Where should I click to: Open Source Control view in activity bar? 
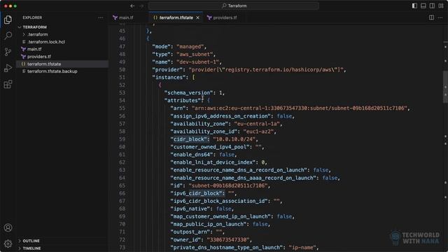click(x=8, y=52)
